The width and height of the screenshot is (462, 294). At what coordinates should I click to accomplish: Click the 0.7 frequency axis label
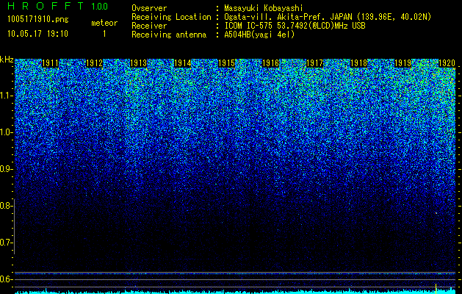coord(6,243)
